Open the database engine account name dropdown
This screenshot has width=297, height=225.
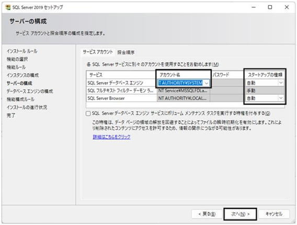point(207,83)
